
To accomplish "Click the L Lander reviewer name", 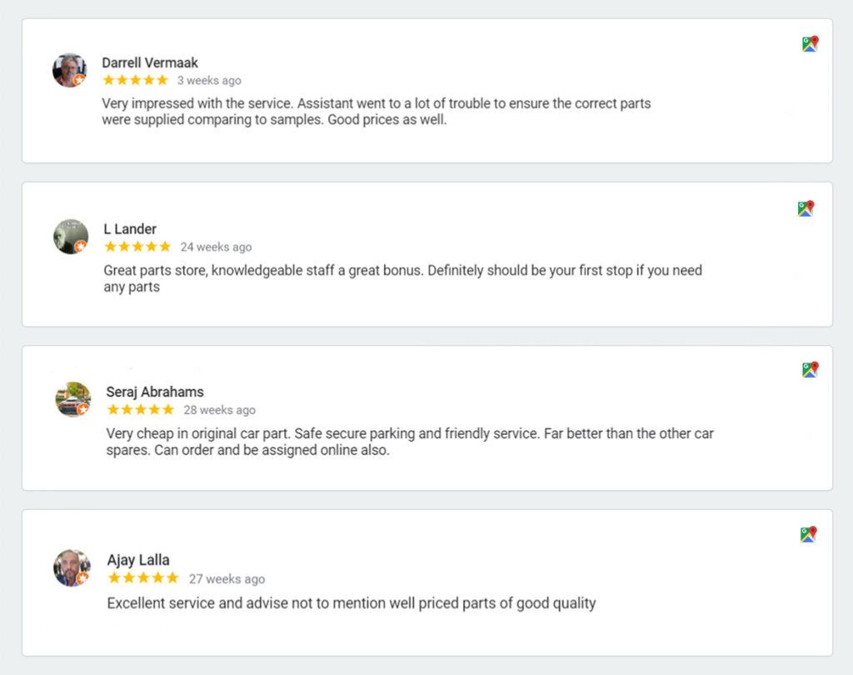I will click(130, 228).
